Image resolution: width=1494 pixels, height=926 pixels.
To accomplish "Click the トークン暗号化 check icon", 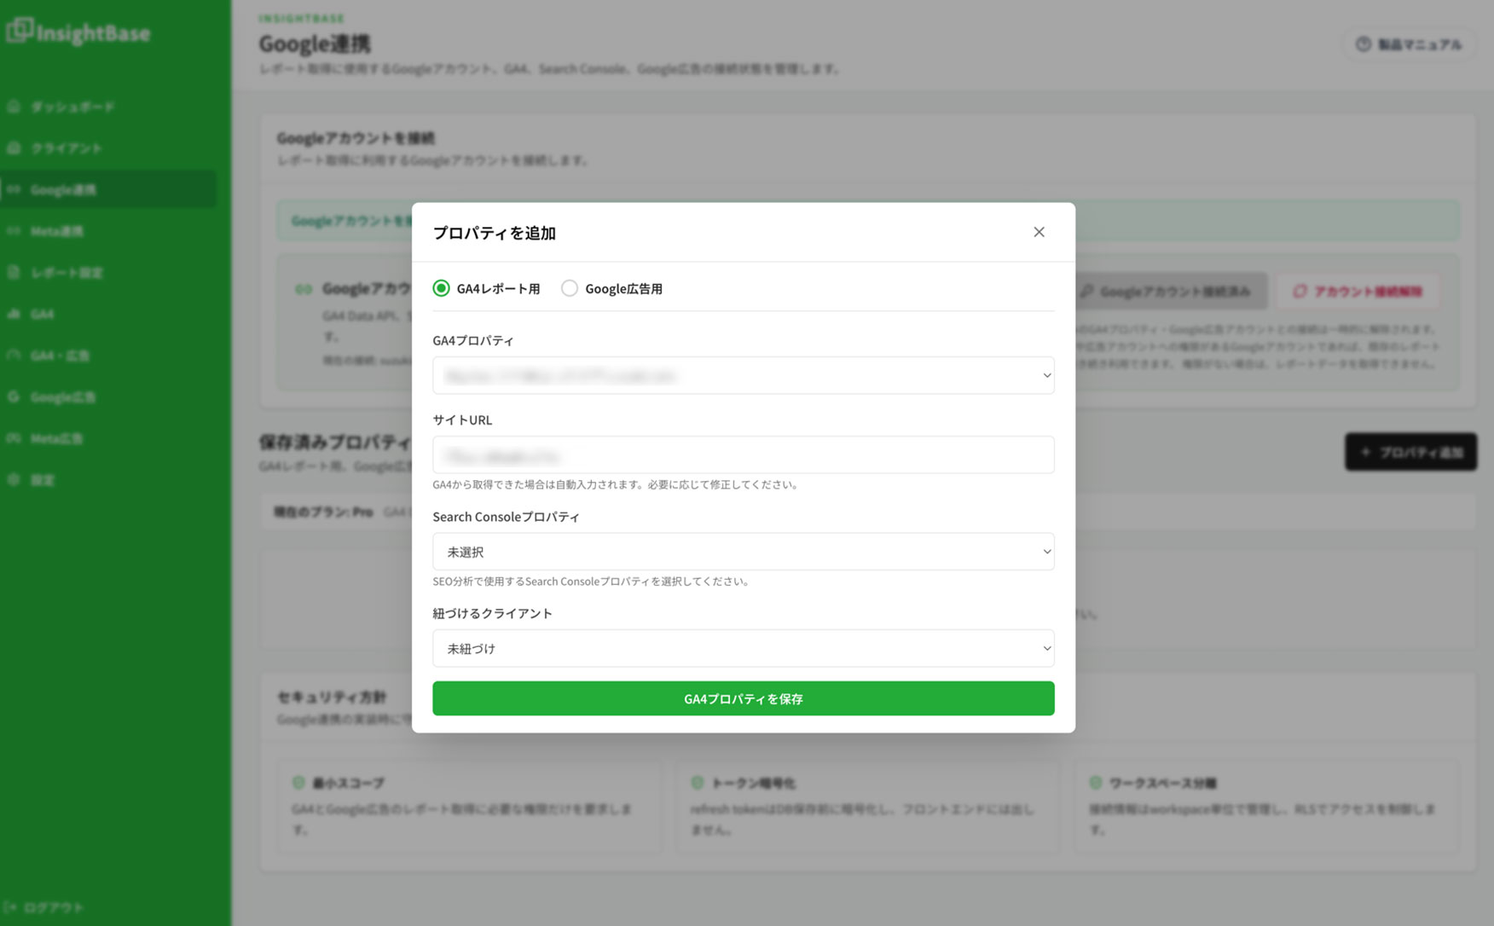I will 698,783.
